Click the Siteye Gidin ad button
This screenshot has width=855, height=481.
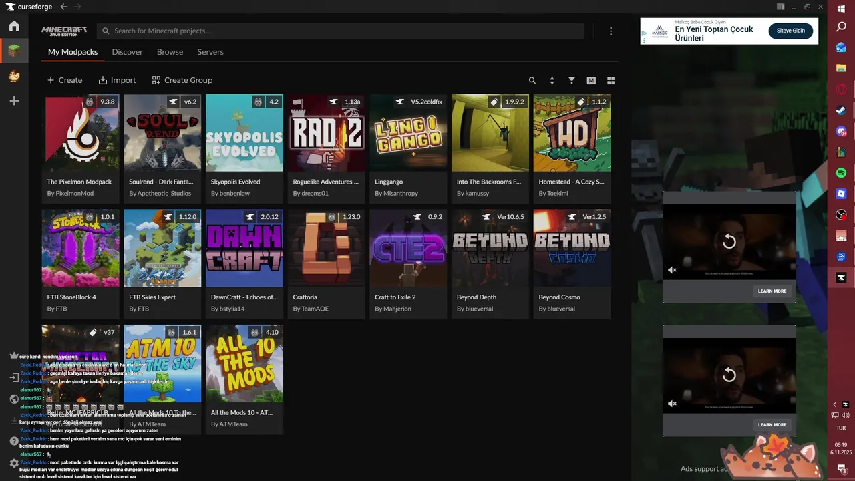click(790, 31)
